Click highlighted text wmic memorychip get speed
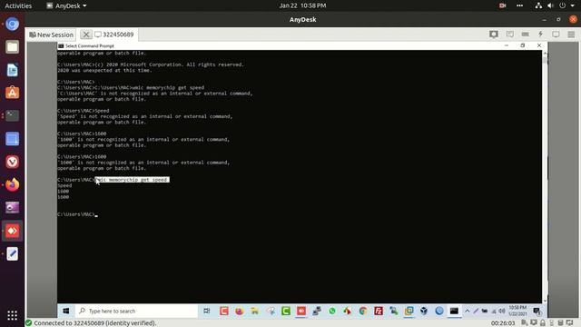This screenshot has width=581, height=327. point(132,180)
